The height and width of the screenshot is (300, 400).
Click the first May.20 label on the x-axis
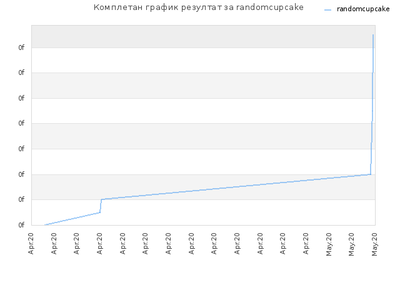pyautogui.click(x=329, y=244)
